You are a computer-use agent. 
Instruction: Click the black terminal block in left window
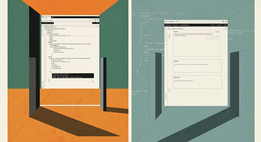pos(73,76)
